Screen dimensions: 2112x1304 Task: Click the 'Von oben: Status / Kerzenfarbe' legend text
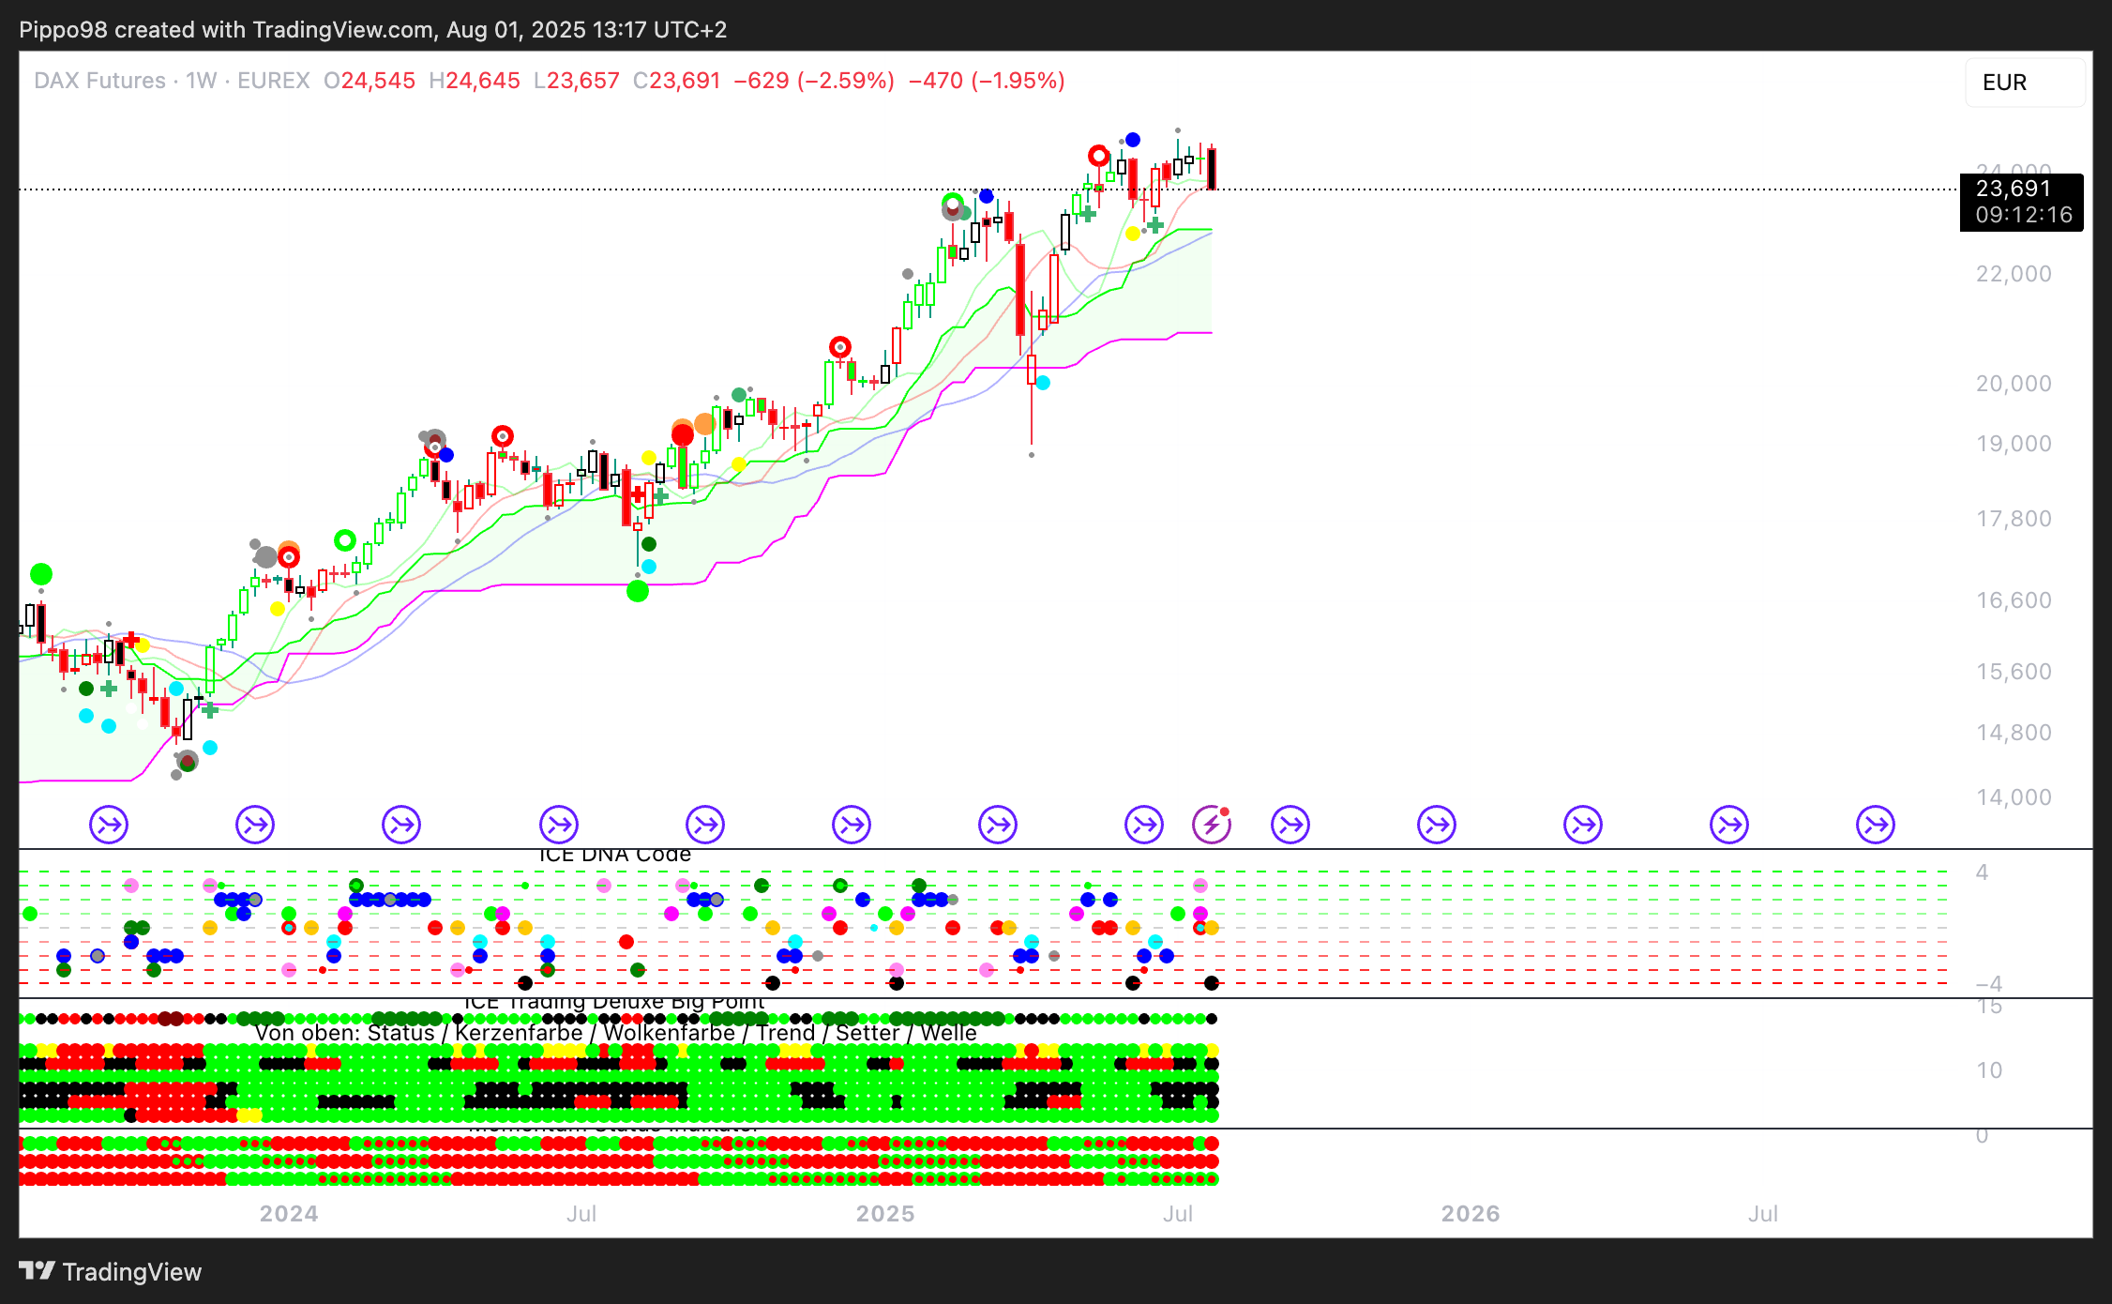tap(614, 1033)
